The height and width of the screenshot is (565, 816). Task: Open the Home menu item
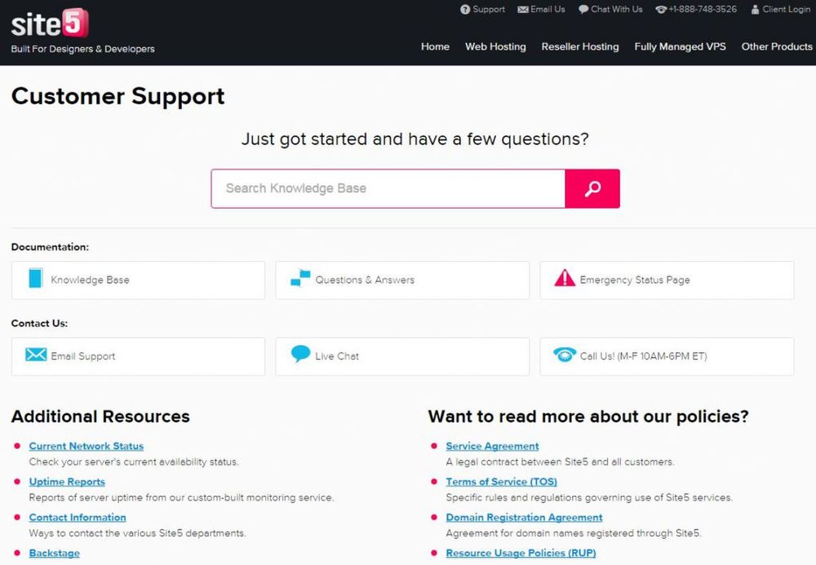point(435,46)
